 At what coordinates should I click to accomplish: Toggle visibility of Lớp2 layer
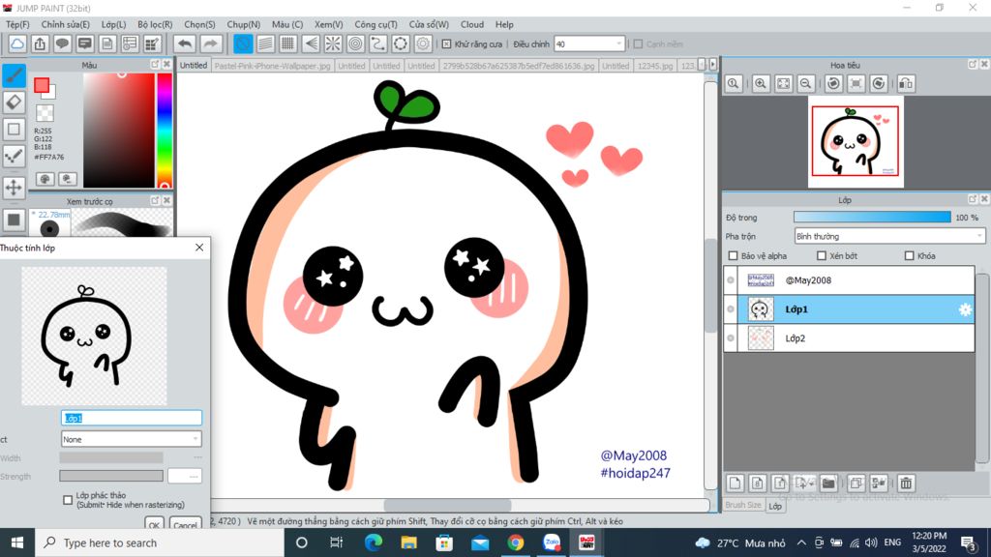tap(731, 338)
